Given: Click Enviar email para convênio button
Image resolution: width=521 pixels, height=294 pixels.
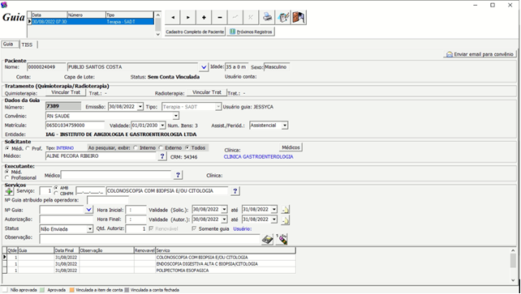Looking at the screenshot, I should point(480,54).
